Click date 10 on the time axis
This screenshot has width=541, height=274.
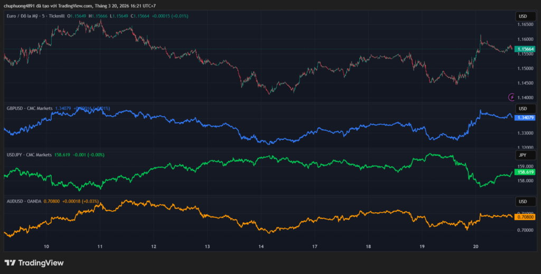[46, 247]
